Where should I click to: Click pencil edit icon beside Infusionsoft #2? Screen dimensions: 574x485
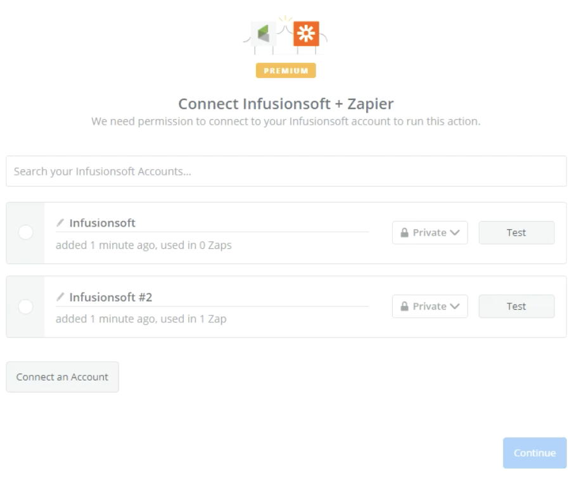(60, 297)
